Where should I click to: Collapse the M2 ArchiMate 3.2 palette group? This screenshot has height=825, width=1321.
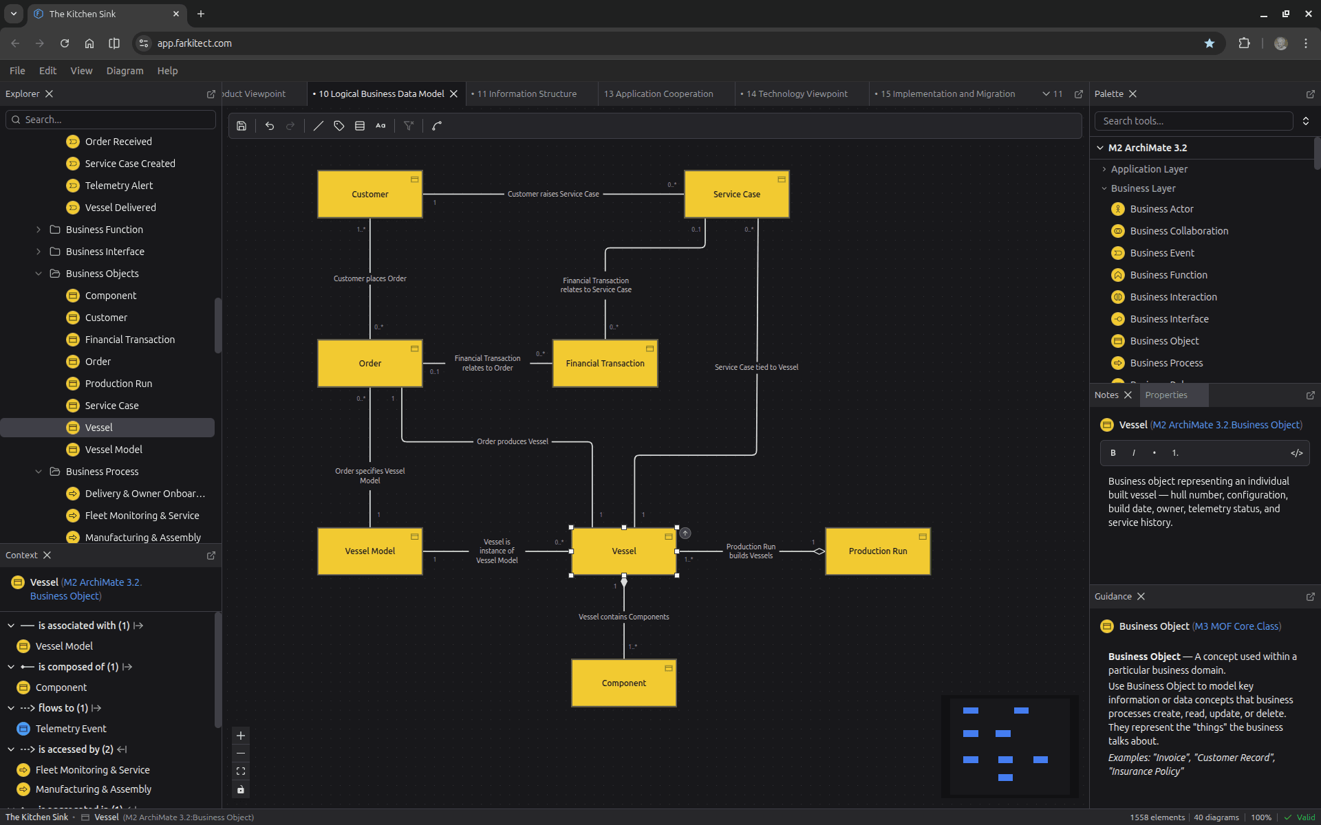point(1100,148)
